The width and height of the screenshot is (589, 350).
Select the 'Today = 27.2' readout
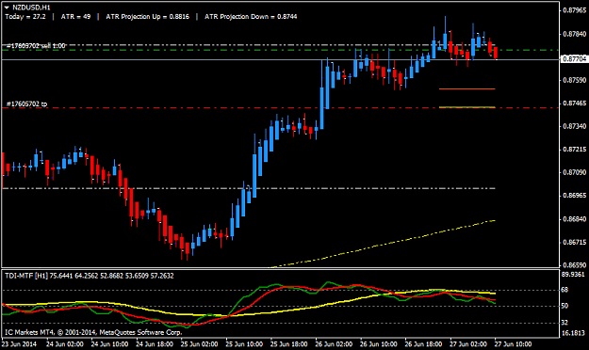point(25,17)
